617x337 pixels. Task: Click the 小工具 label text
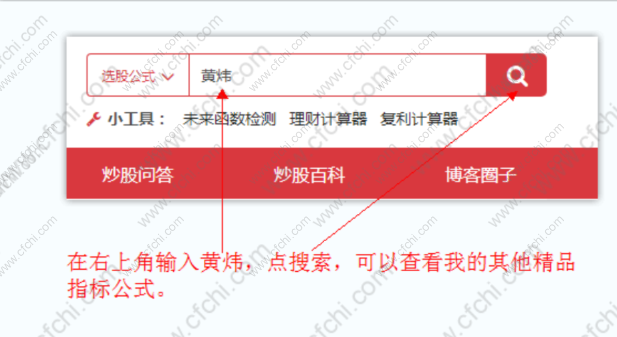[137, 119]
